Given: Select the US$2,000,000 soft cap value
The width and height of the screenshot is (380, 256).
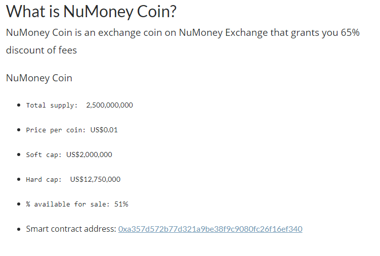Looking at the screenshot, I should click(89, 155).
